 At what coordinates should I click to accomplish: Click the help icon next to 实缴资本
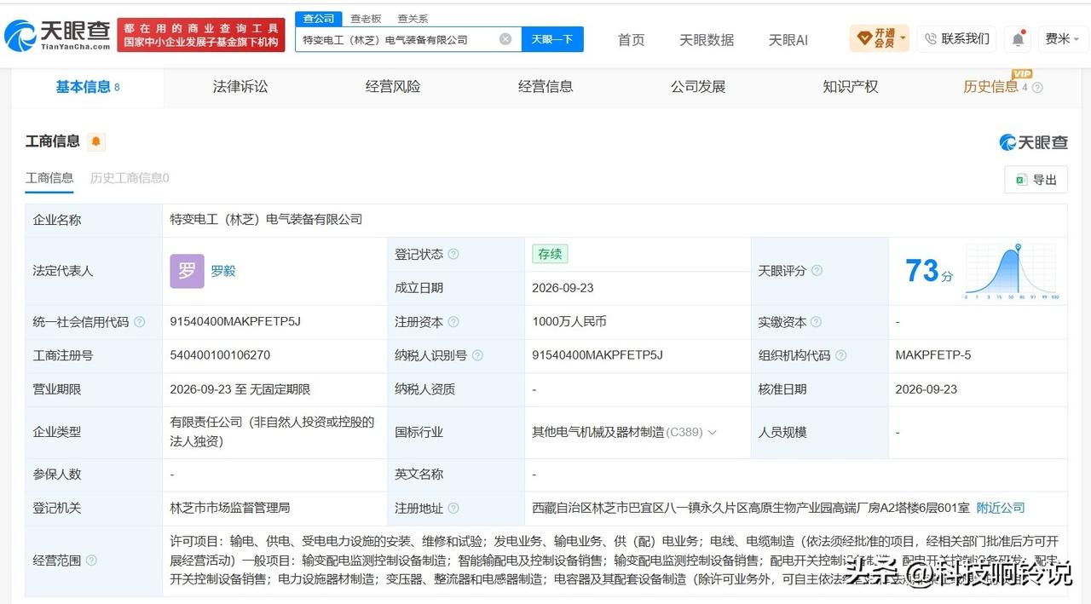click(816, 322)
